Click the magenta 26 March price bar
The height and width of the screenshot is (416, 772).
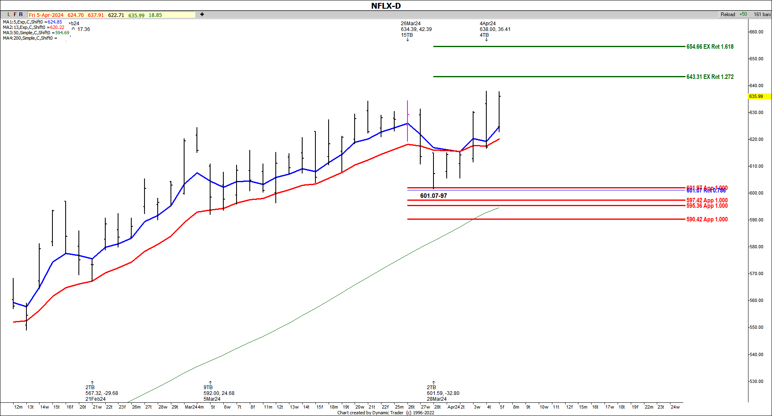pos(407,121)
